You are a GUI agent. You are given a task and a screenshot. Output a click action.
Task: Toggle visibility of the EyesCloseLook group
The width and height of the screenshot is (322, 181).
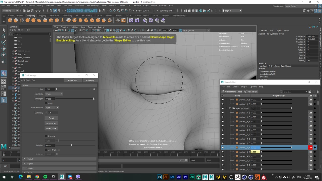pos(223,108)
